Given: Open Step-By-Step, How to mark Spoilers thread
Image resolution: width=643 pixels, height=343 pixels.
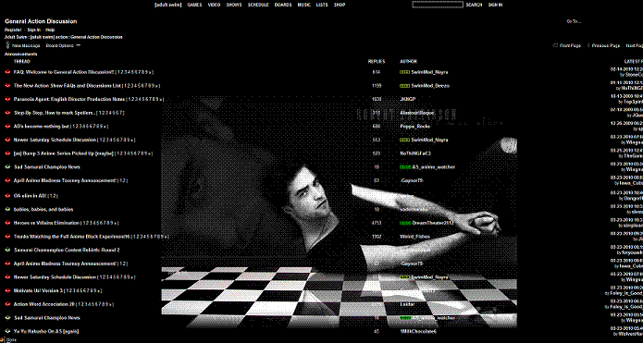Looking at the screenshot, I should (55, 113).
